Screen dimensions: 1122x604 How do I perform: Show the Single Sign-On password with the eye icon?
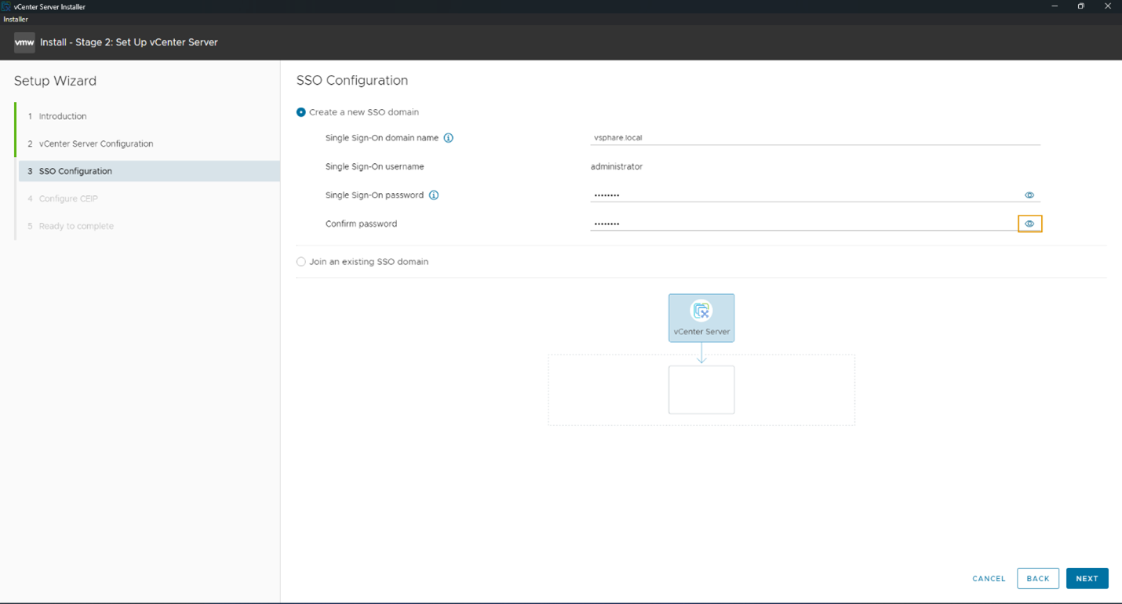point(1029,195)
